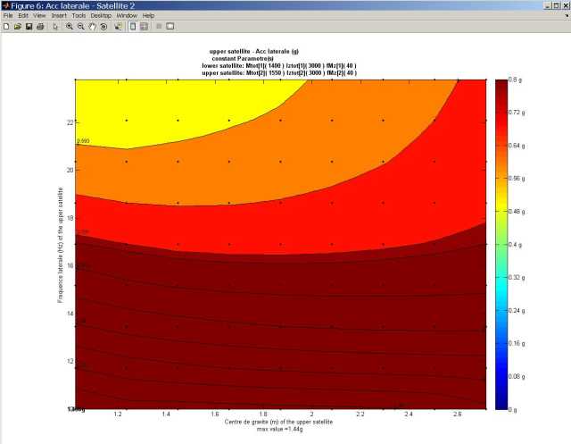Enable the Data Cursor tool
The image size is (571, 444).
point(116,27)
